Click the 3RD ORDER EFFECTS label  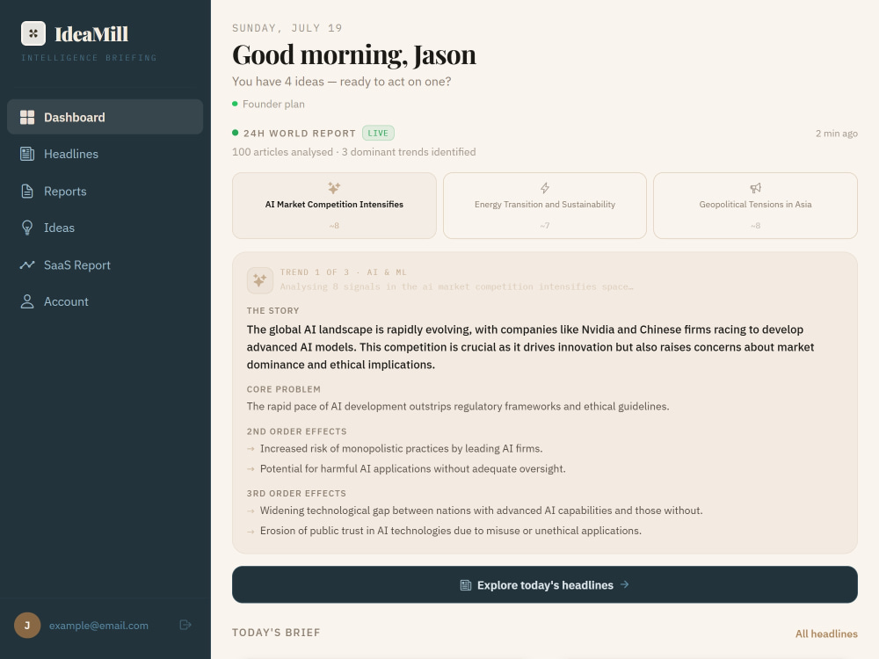[296, 494]
